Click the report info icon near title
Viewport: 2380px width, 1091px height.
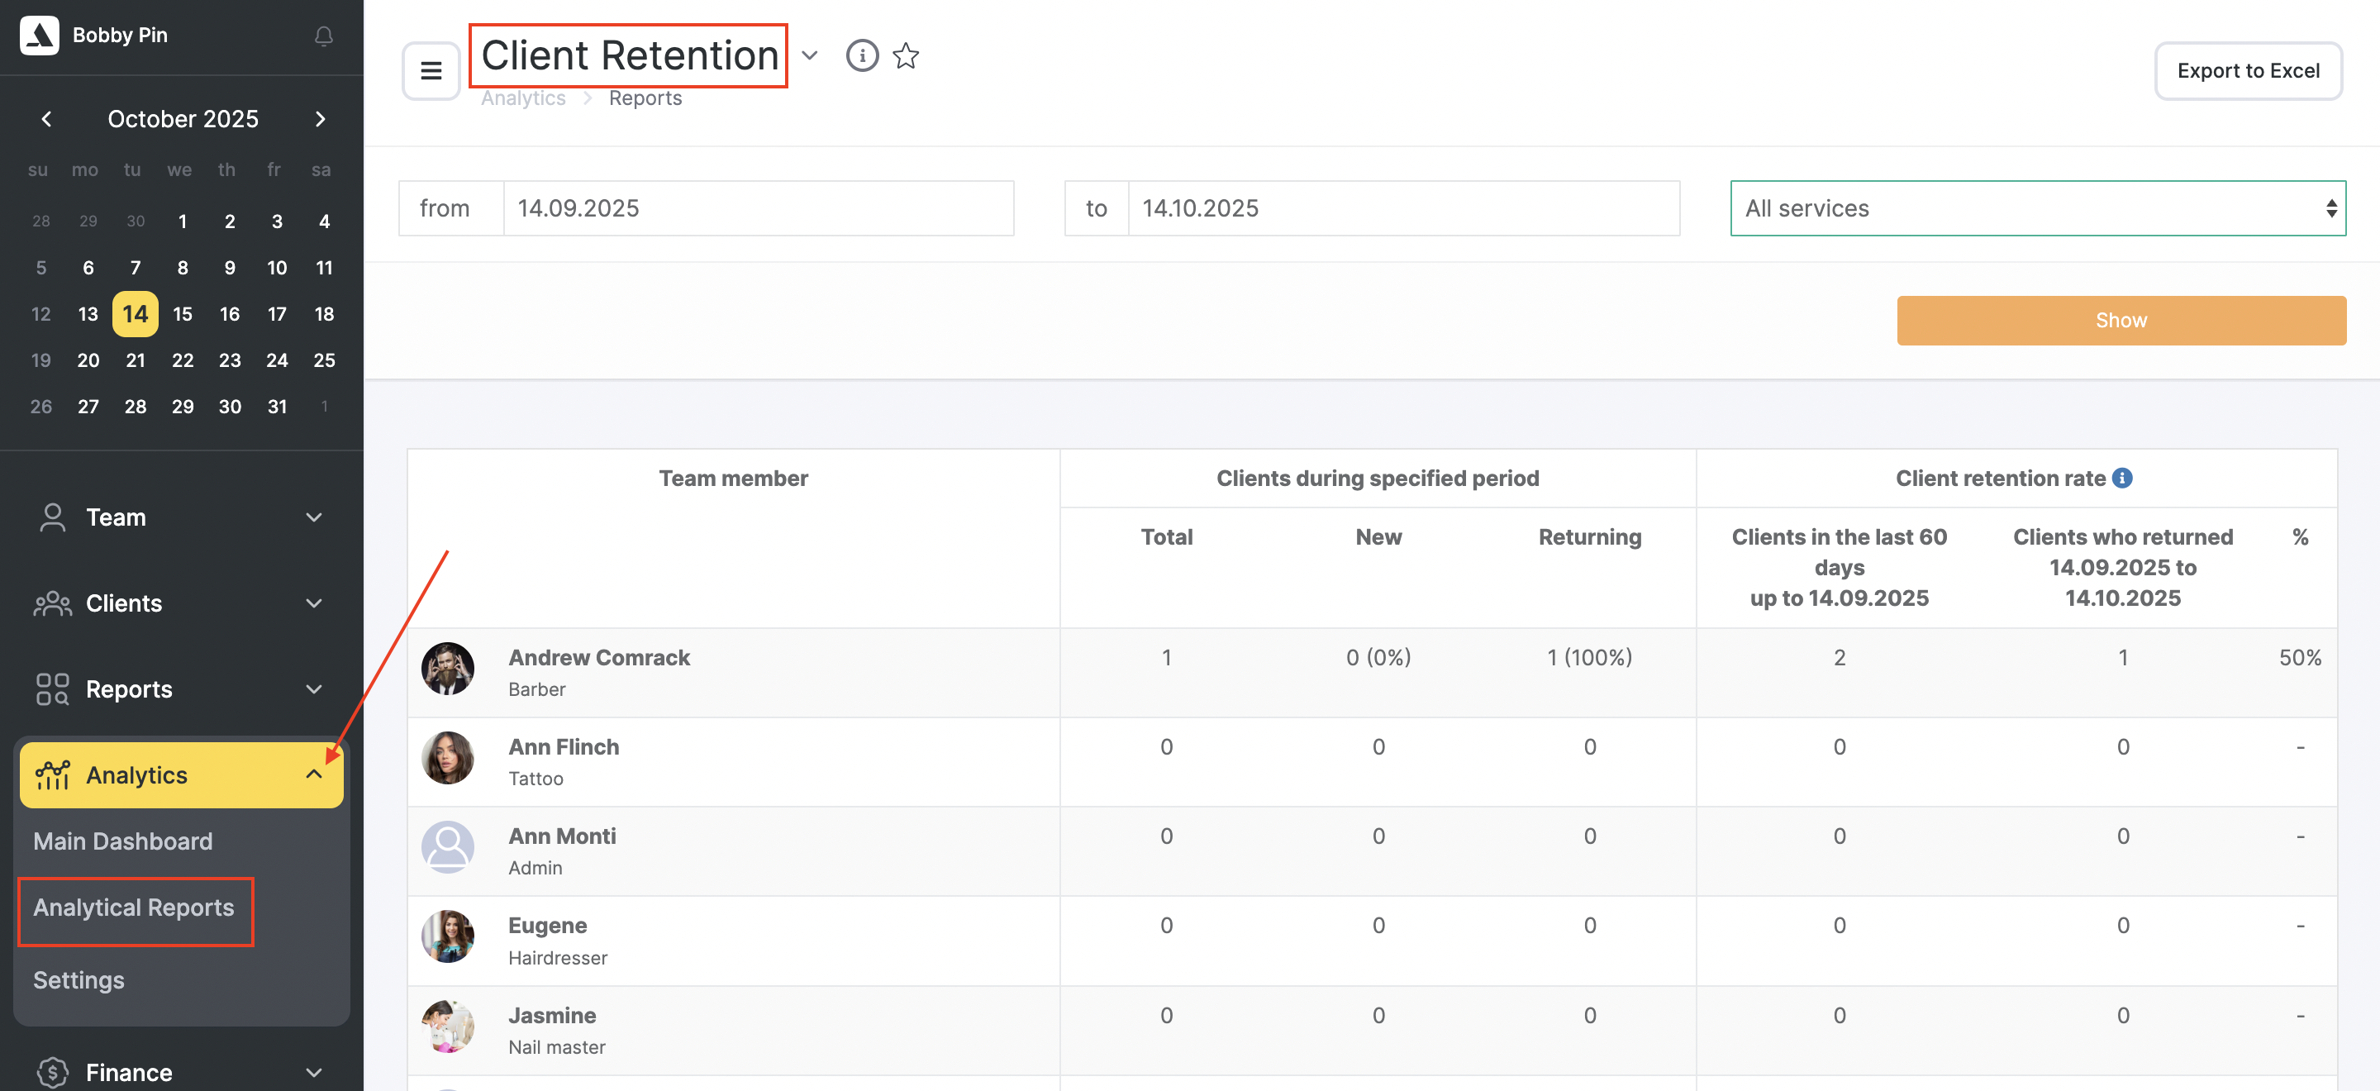[861, 56]
